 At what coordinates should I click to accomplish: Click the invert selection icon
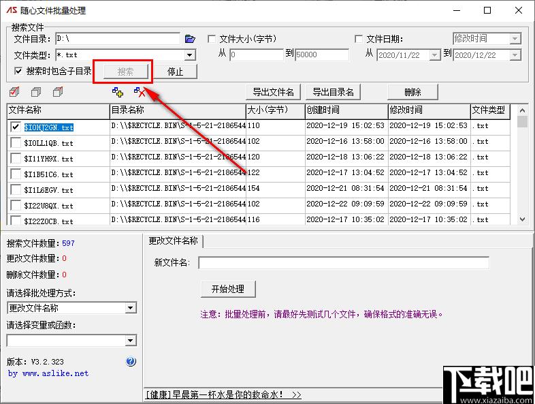pos(58,92)
